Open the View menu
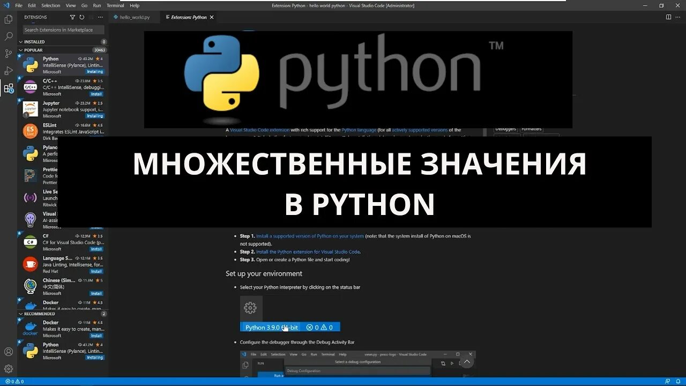 click(x=71, y=5)
